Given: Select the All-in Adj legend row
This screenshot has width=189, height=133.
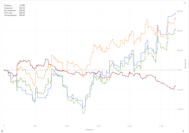Looking at the screenshot, I should point(8,13).
